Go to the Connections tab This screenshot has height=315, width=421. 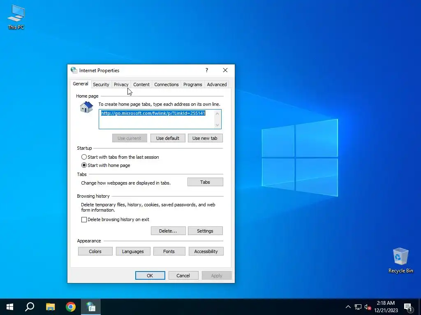click(166, 84)
